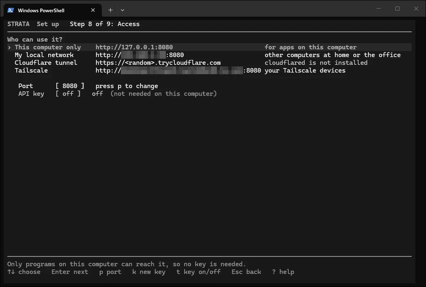Click 'Enter next' footer hint

coord(70,272)
